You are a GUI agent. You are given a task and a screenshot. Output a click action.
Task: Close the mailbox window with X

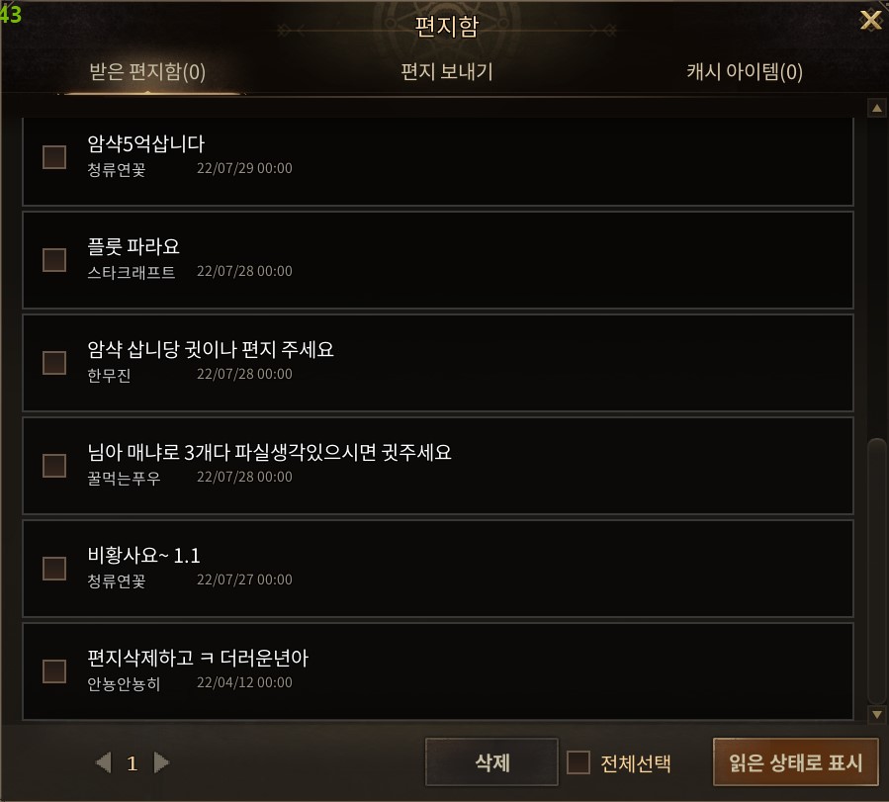click(x=871, y=21)
